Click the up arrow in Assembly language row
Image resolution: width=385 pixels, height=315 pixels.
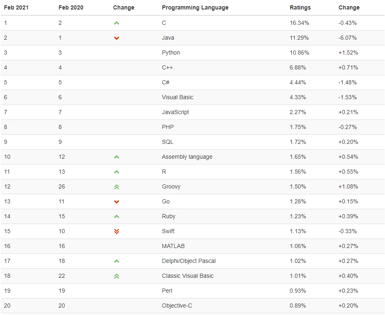pos(117,157)
